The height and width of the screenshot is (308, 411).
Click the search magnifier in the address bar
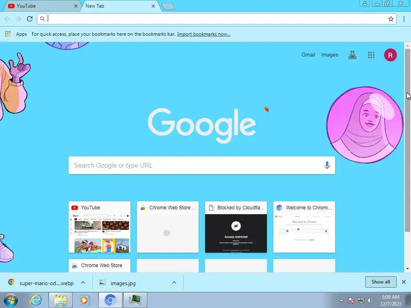coord(43,19)
